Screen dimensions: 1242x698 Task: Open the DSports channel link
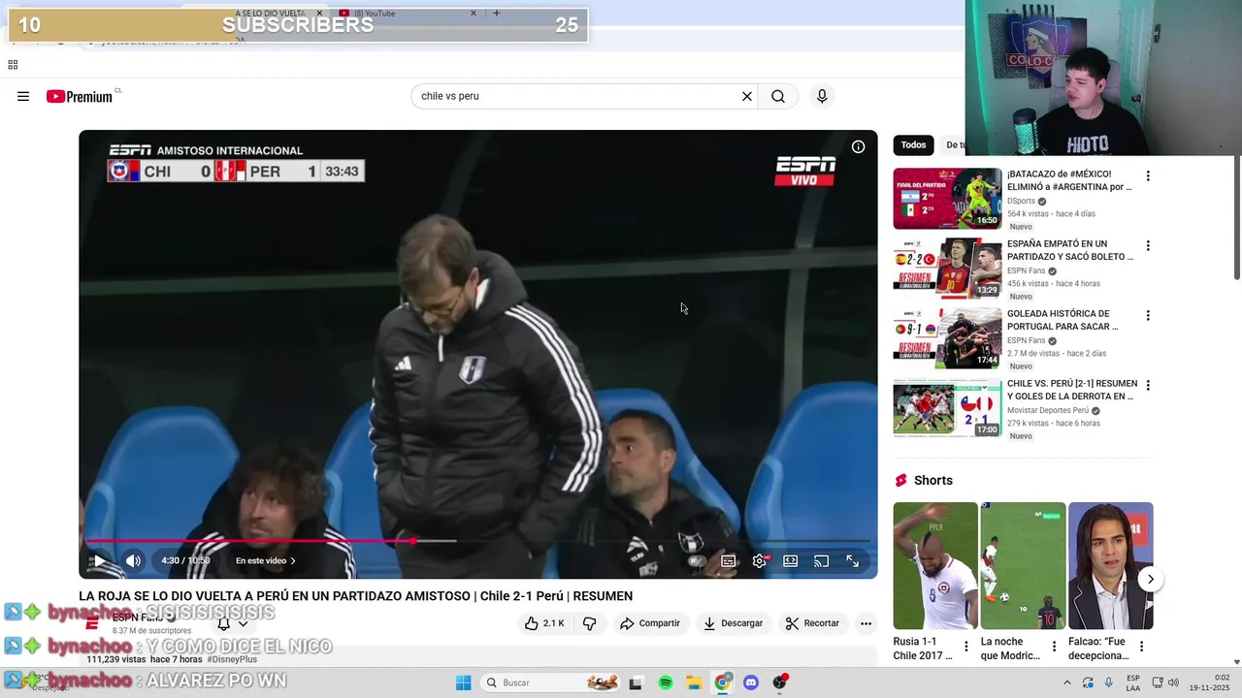tap(1021, 202)
